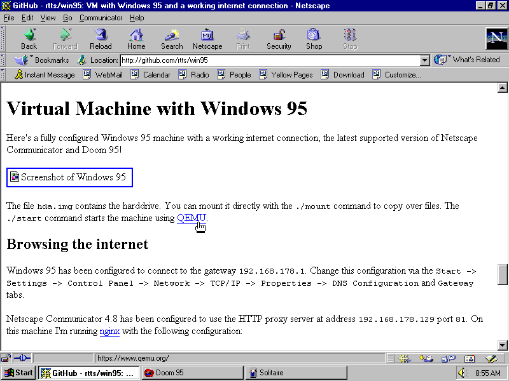Open the Communicator menu
The image size is (509, 381).
coord(101,18)
